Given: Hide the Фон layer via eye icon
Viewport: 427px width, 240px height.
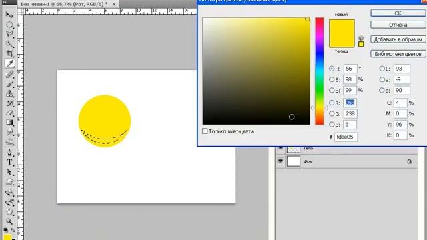Looking at the screenshot, I should (280, 161).
